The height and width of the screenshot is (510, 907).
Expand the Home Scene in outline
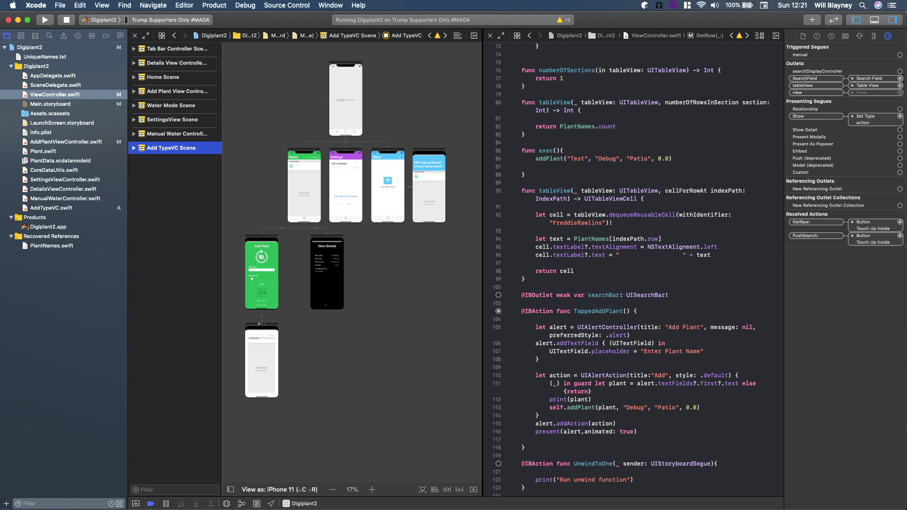[134, 77]
